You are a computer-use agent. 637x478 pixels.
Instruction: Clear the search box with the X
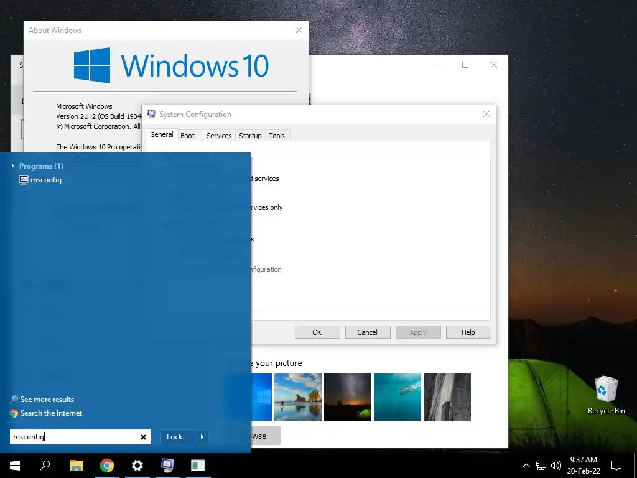coord(144,437)
